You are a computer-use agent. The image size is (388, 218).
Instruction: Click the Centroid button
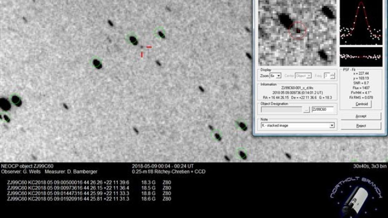[x=361, y=104]
